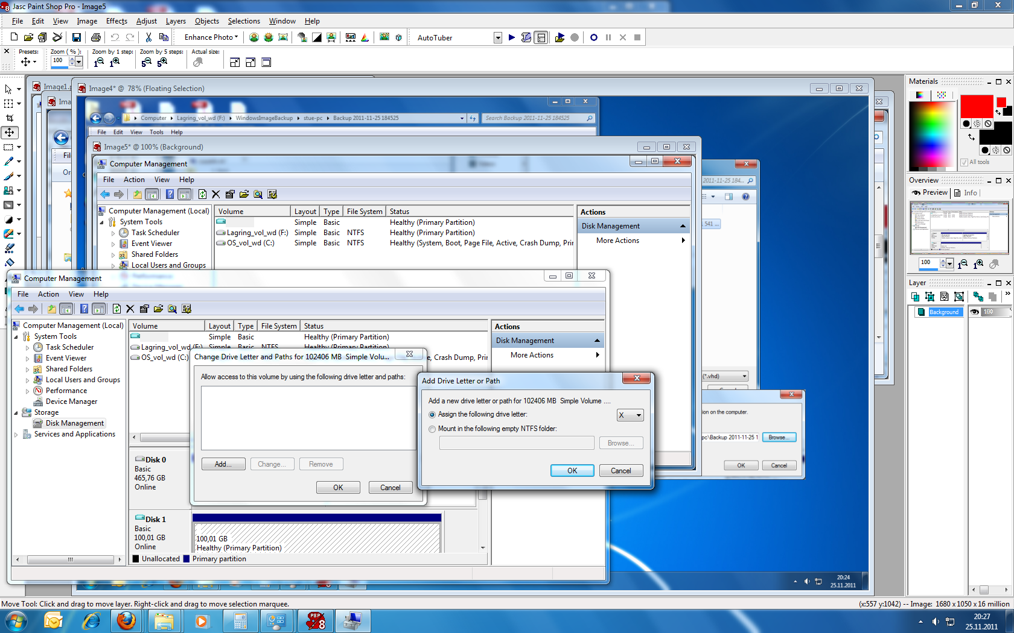Click Cancel in Change Drive Letter and Paths dialog
The height and width of the screenshot is (633, 1014).
click(390, 488)
